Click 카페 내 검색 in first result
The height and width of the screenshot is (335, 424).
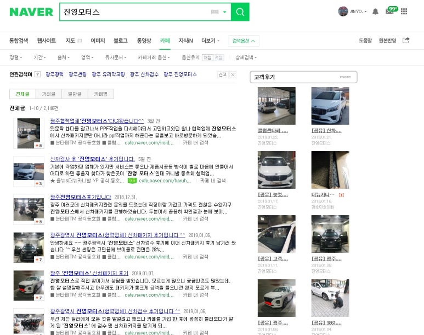195,142
